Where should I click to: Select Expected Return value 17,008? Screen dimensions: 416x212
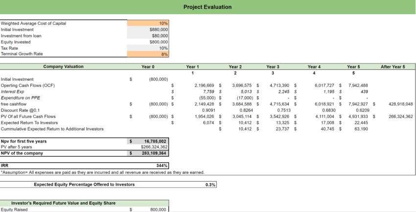pos(328,123)
